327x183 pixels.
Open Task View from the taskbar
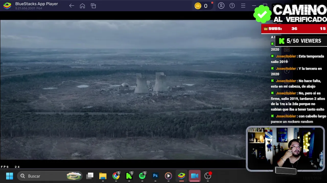coord(90,176)
